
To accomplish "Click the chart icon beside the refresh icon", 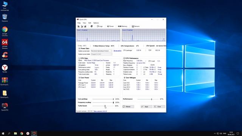I will tap(85, 26).
